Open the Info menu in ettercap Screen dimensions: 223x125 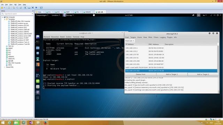pyautogui.click(x=175, y=37)
